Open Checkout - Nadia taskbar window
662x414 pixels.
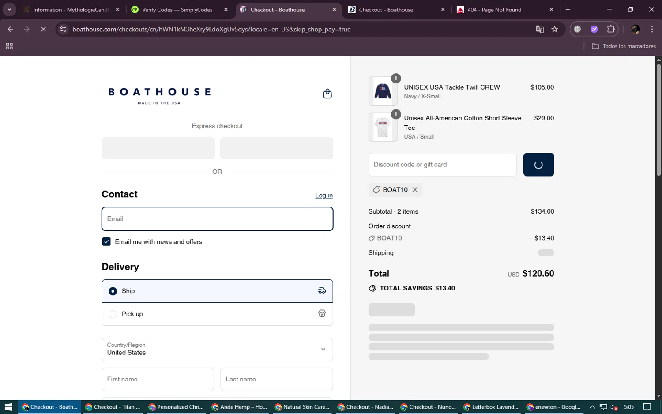coord(365,407)
